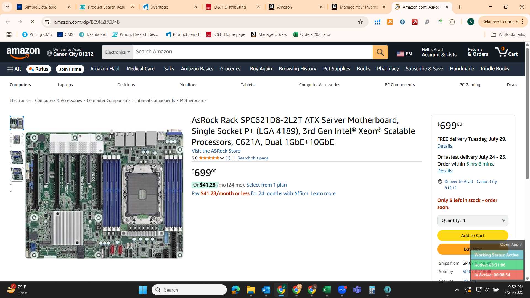Open Pet Supplies nav item
This screenshot has width=530, height=298.
coord(336,69)
